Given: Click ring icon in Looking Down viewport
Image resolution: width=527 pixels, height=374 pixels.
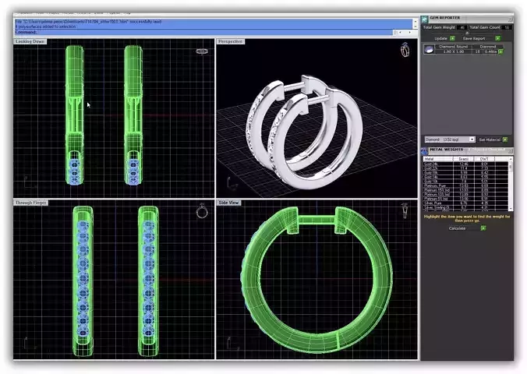Looking at the screenshot, I should 202,51.
